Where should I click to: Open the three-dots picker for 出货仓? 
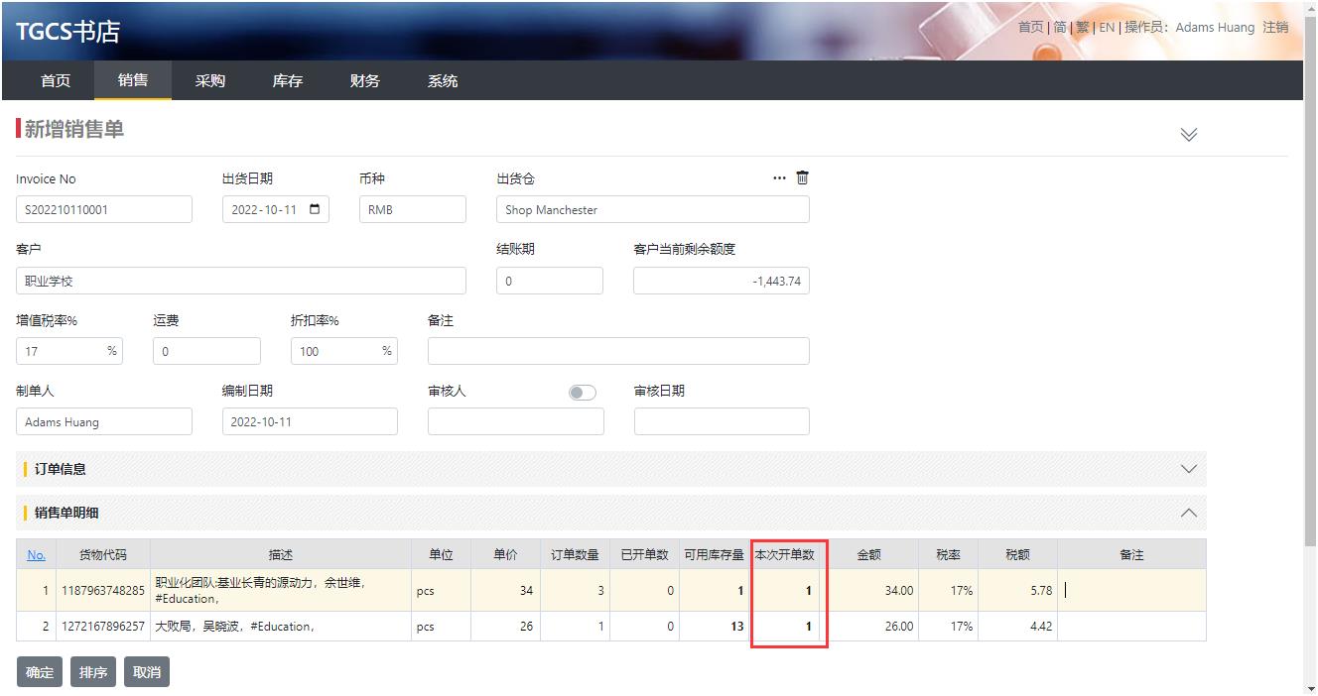(x=779, y=178)
